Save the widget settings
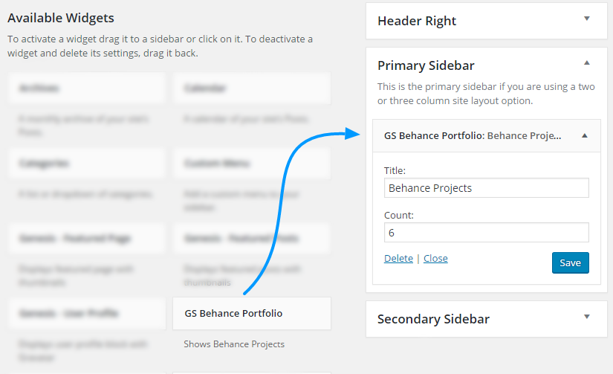The height and width of the screenshot is (374, 613). pos(570,262)
